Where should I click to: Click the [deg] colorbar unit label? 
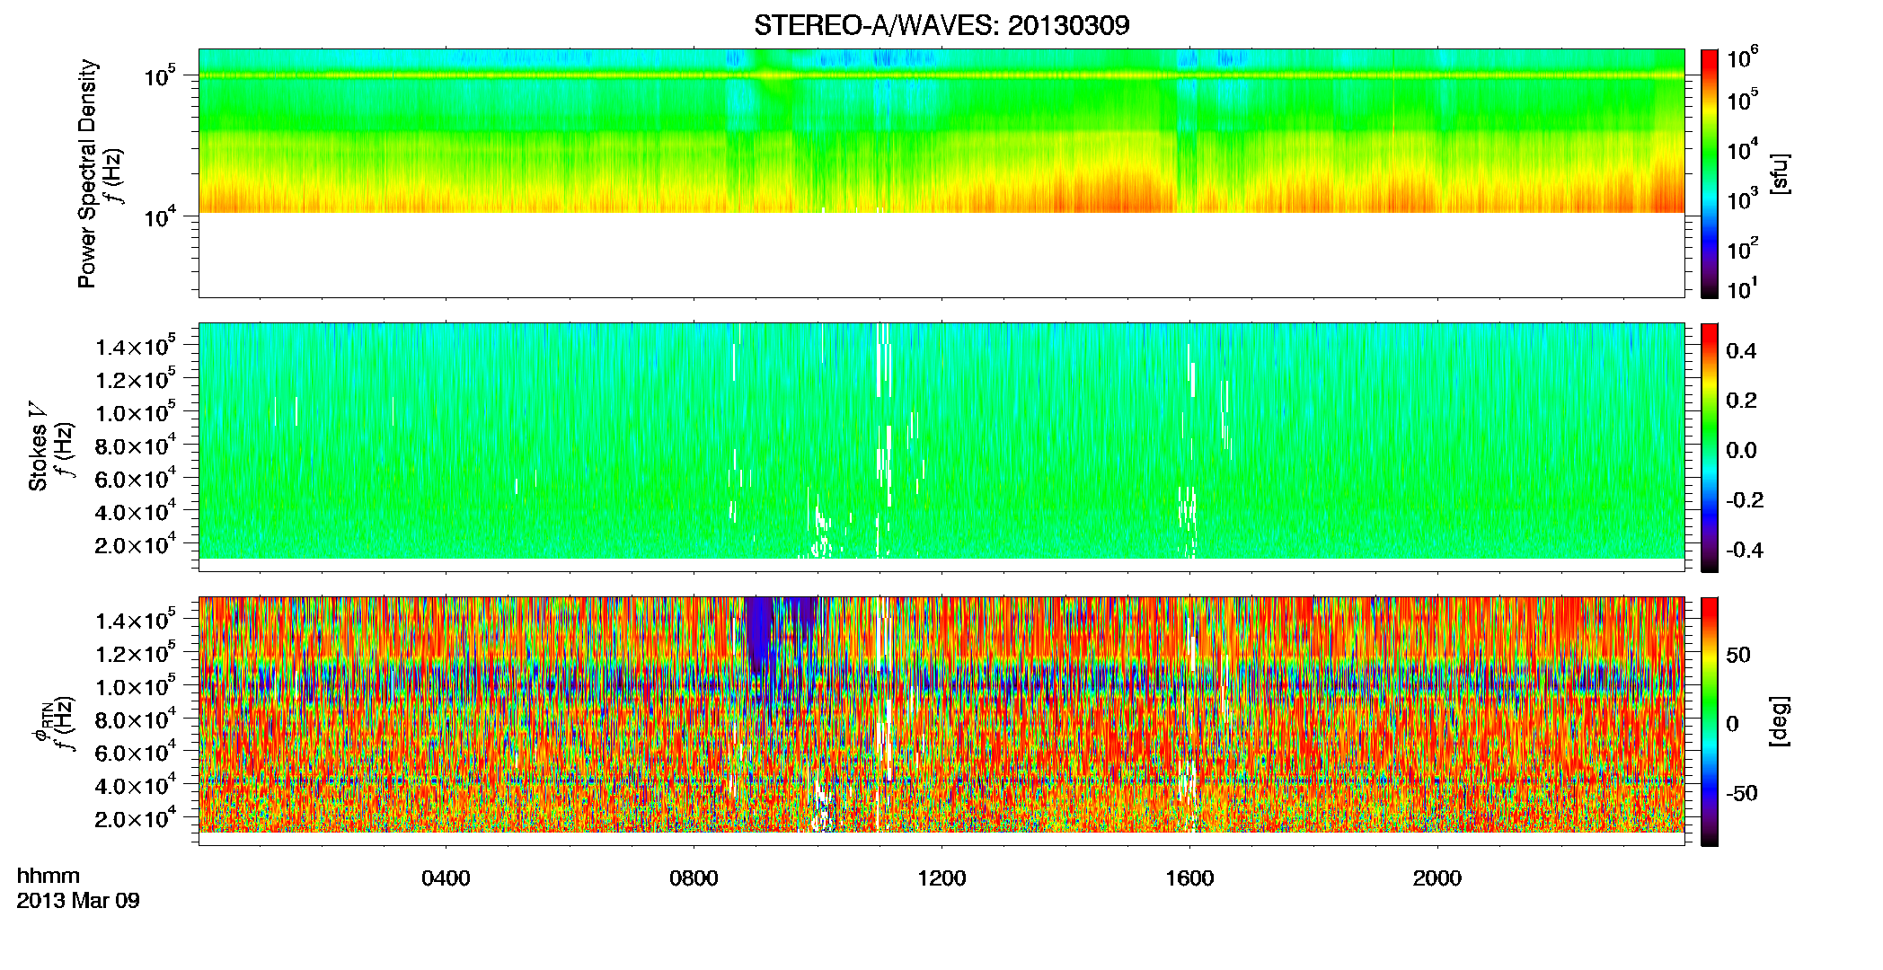pos(1780,721)
